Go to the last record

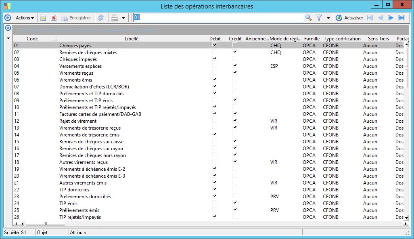401,18
